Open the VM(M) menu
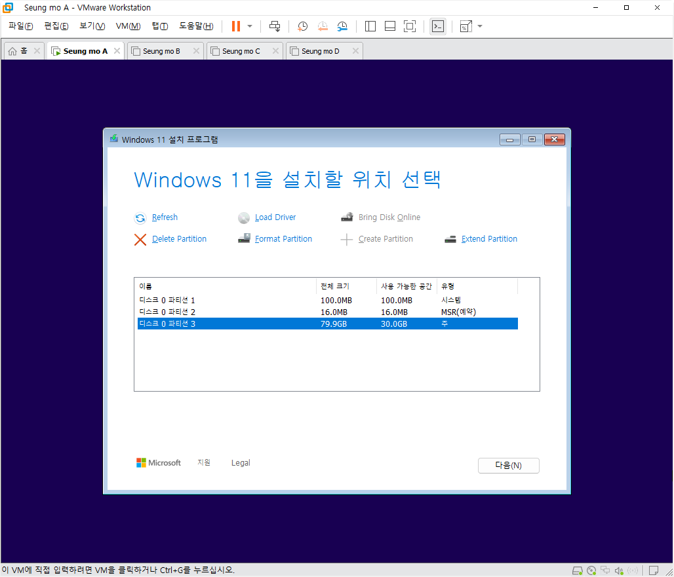The width and height of the screenshot is (674, 577). point(128,26)
